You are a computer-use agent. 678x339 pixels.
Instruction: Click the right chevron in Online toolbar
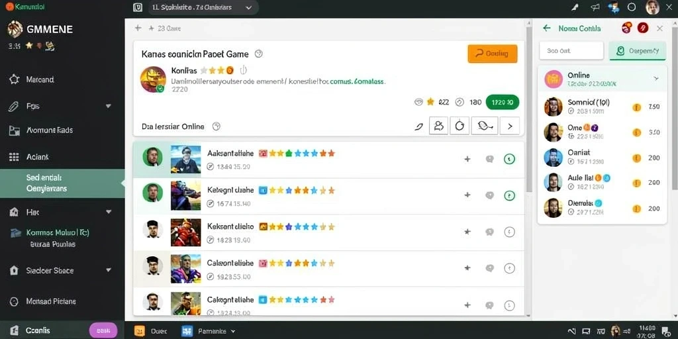coord(510,126)
